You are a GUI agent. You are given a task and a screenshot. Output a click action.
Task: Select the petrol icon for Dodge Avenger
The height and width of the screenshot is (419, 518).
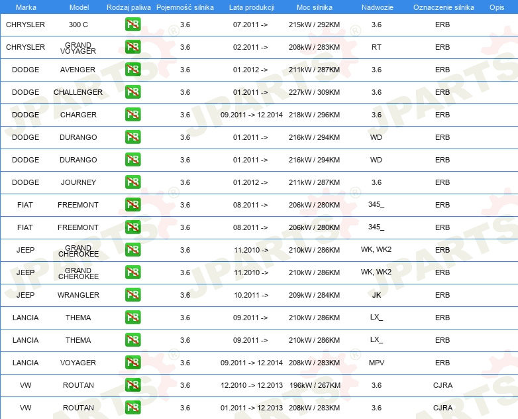coord(132,69)
